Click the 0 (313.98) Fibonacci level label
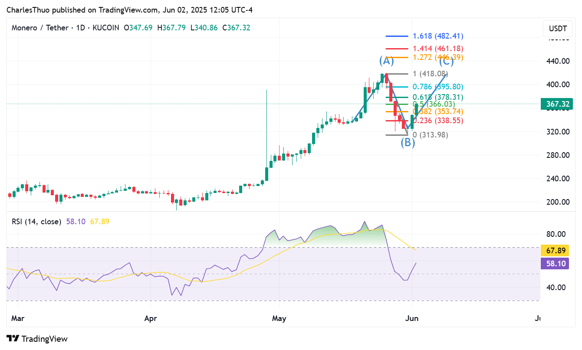Image resolution: width=582 pixels, height=350 pixels. click(430, 135)
